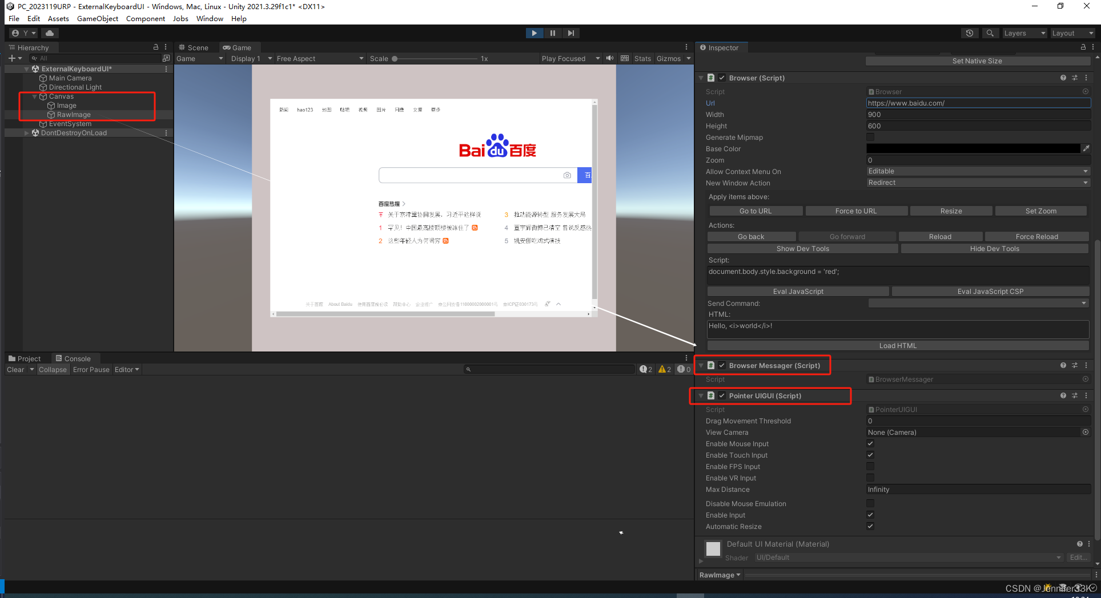Open the New Window Action dropdown

pyautogui.click(x=978, y=183)
